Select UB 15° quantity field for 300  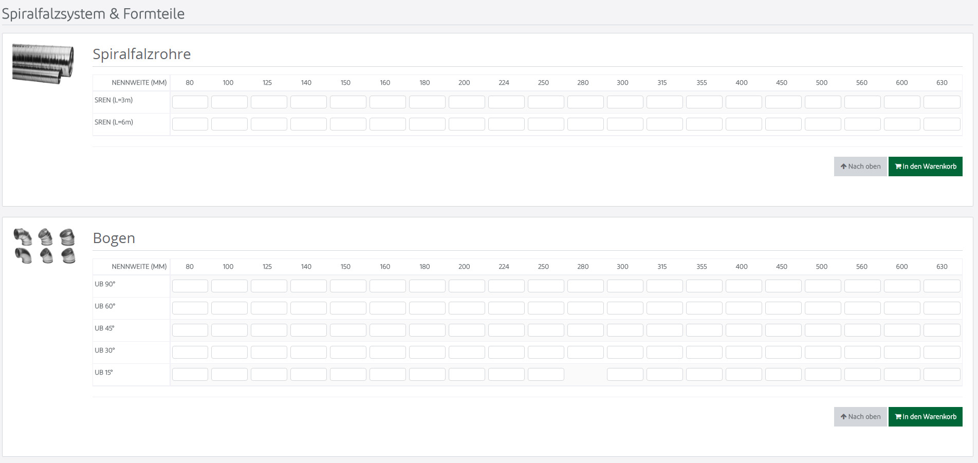tap(625, 374)
